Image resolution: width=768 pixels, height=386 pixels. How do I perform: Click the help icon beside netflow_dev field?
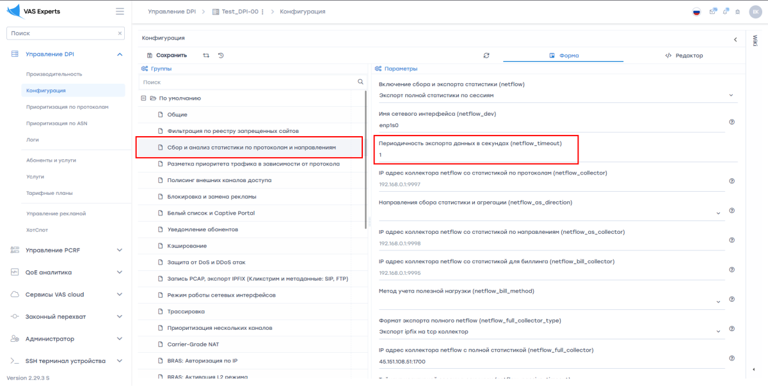[x=732, y=121]
